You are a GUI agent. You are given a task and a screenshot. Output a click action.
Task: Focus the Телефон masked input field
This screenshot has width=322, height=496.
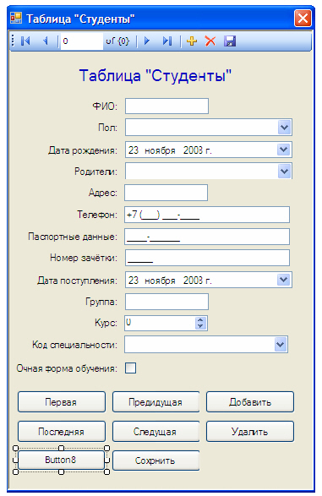coord(207,215)
